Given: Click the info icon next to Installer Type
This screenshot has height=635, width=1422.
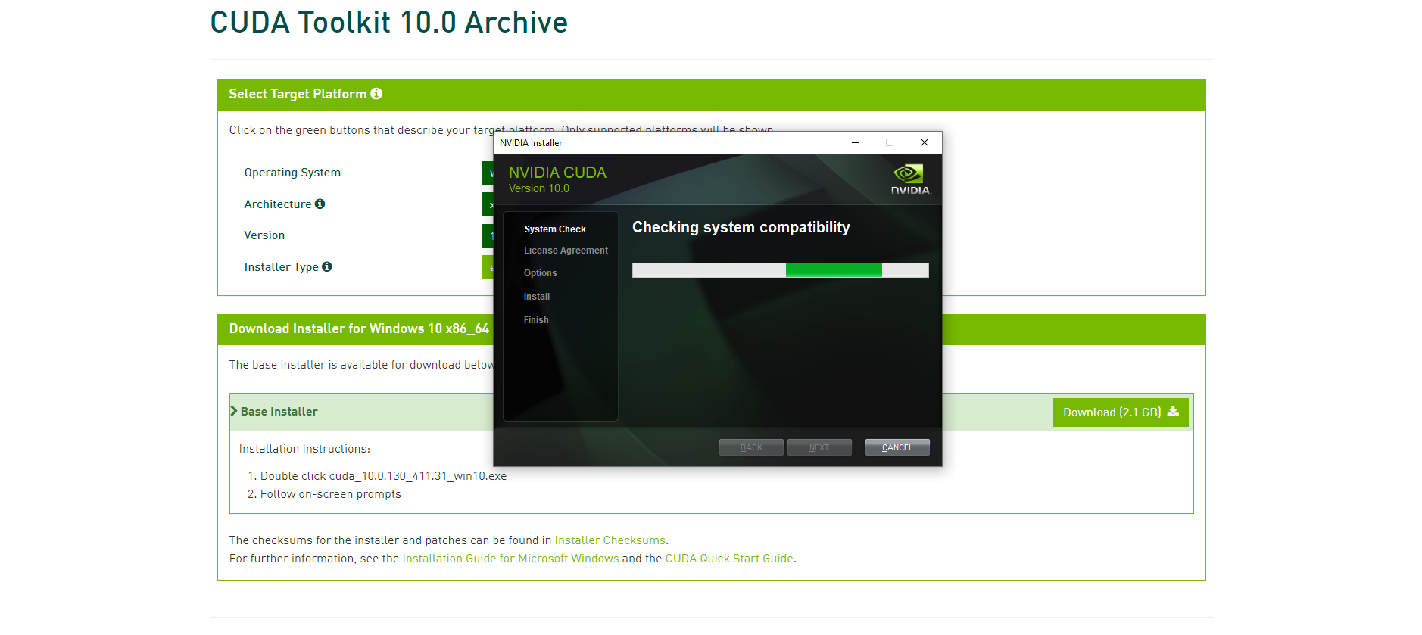Looking at the screenshot, I should coord(327,266).
